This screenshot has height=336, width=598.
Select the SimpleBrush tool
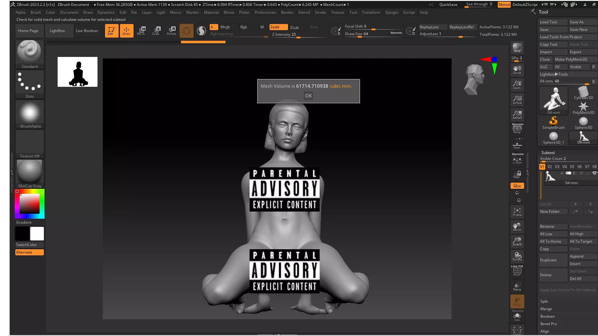click(x=553, y=123)
